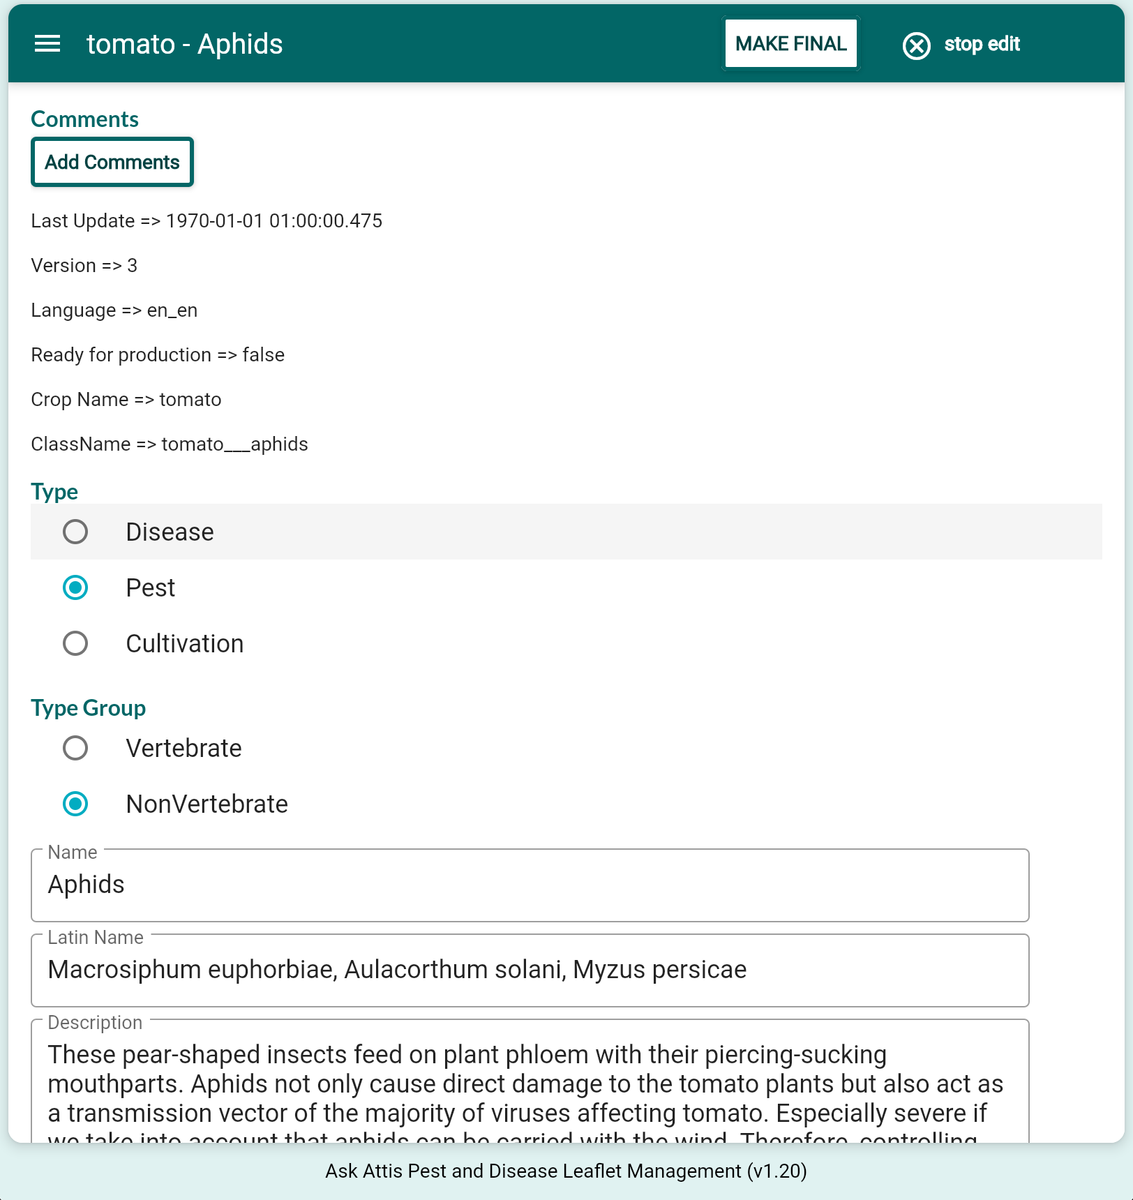Open the hamburger navigation menu
1133x1200 pixels.
tap(47, 44)
